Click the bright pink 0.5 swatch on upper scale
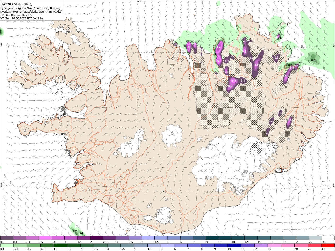This screenshot has width=335, height=251. point(45,238)
